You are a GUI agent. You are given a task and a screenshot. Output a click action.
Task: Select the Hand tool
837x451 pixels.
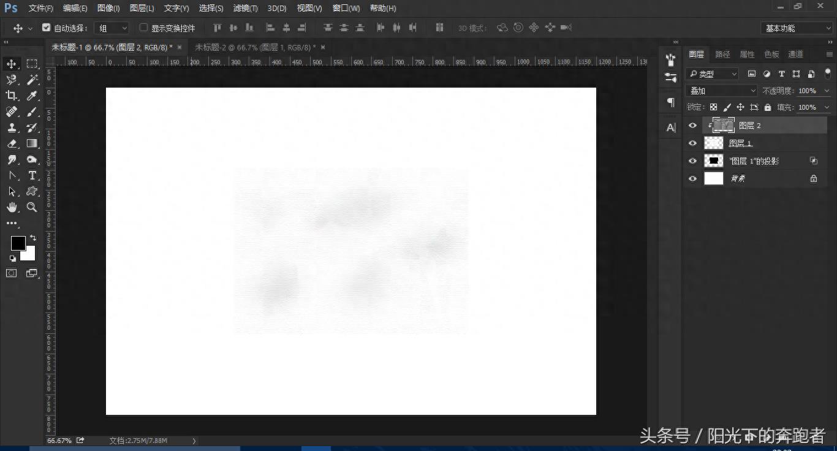click(12, 207)
